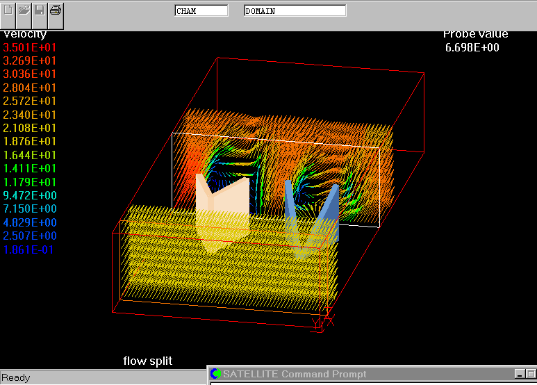Save with the floppy disk icon
The height and width of the screenshot is (385, 537).
point(40,10)
